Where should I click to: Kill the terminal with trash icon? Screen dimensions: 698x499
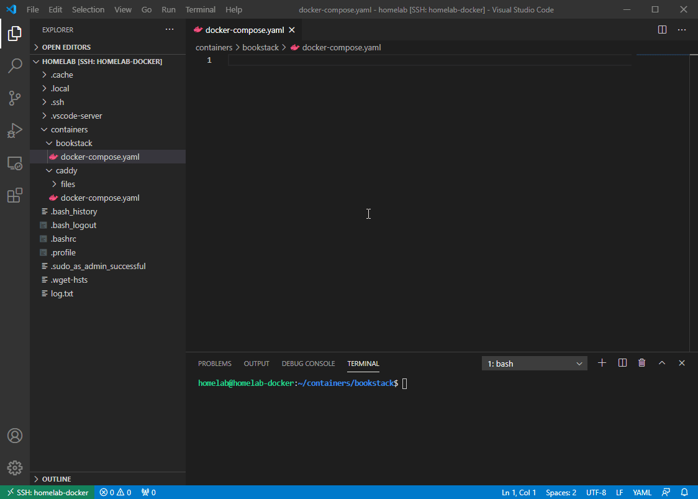[x=641, y=363]
